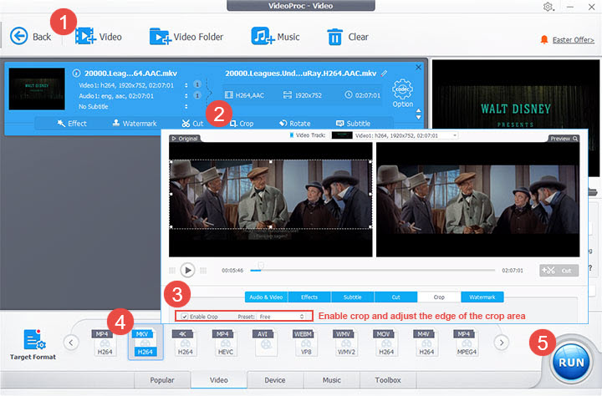Select the WEBM VP8 format

pos(306,343)
